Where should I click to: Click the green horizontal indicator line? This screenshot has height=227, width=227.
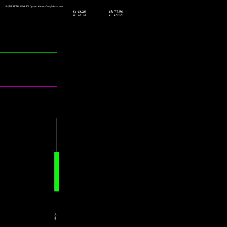tap(29, 52)
